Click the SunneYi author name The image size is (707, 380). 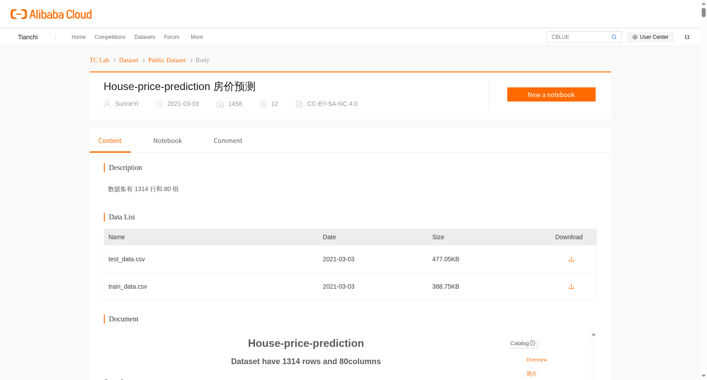tap(127, 104)
